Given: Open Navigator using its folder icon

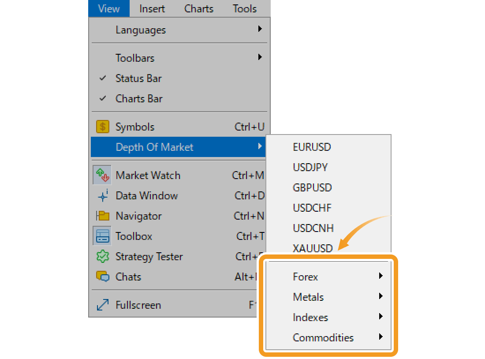Looking at the screenshot, I should point(102,216).
